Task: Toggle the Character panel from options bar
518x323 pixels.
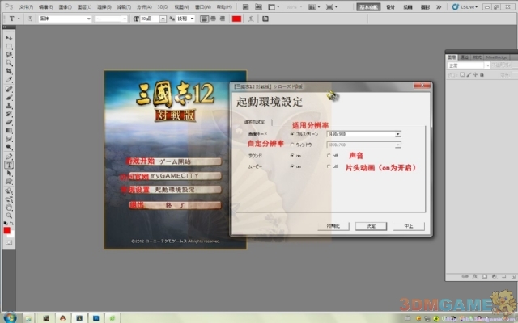Action: pos(265,19)
